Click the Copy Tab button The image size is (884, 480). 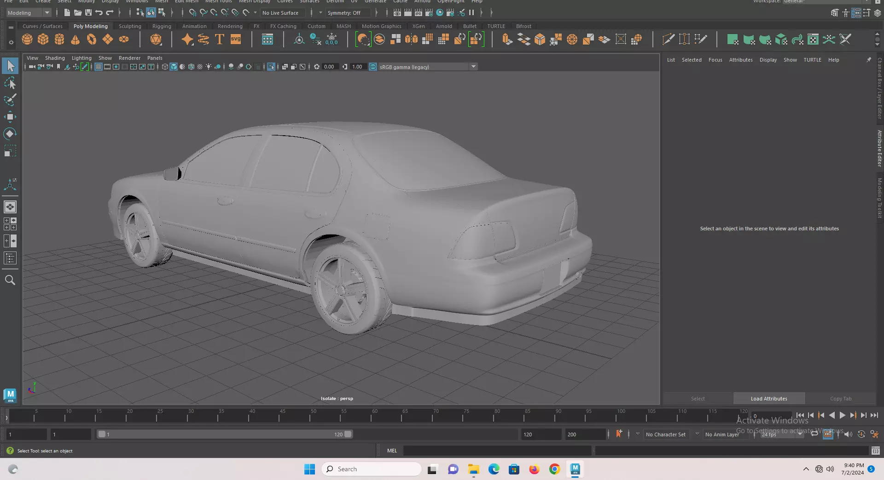[x=841, y=399]
